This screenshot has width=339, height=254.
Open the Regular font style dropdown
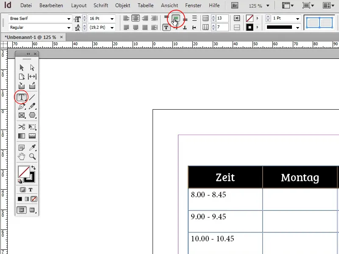point(69,28)
